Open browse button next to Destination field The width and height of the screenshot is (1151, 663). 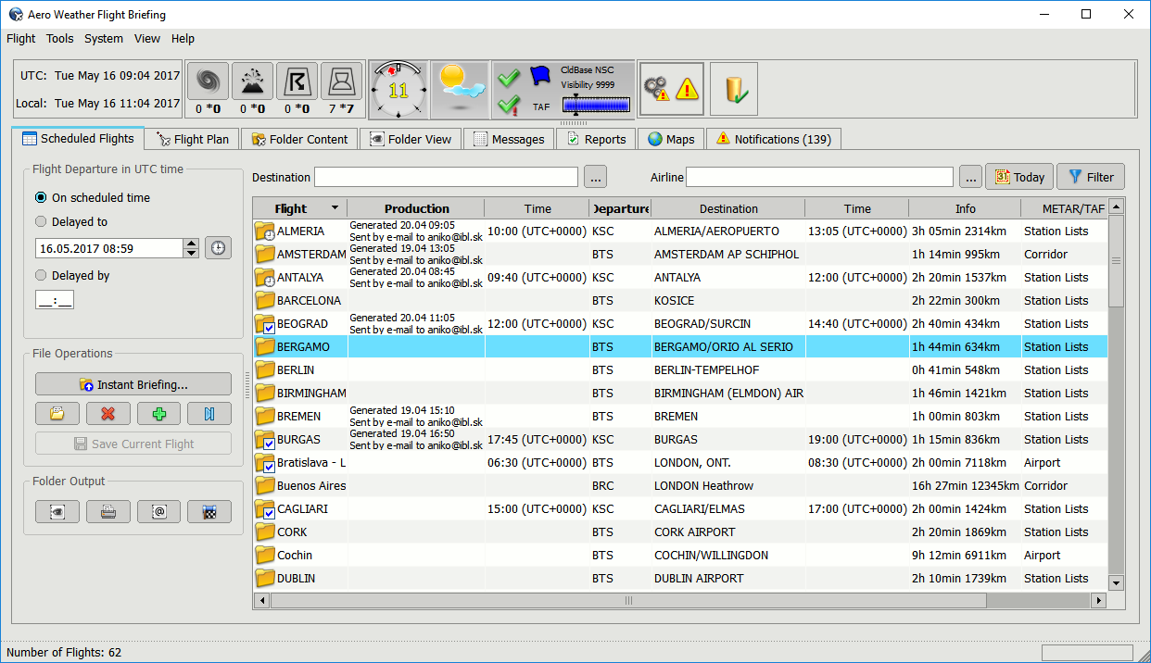595,177
